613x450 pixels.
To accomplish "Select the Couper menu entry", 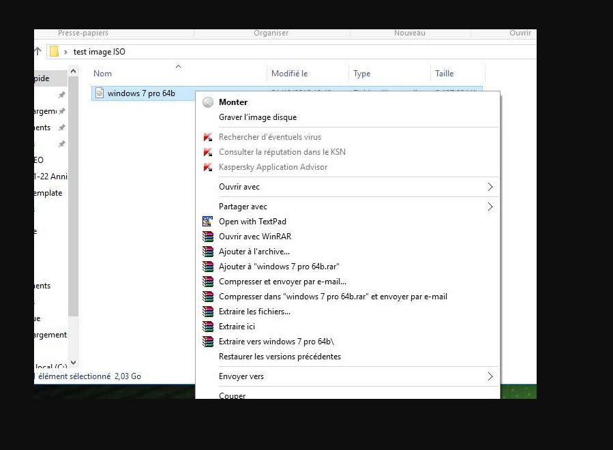I will (x=233, y=395).
